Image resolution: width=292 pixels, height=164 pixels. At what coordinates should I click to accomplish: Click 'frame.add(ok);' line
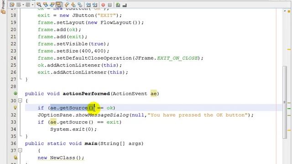[x=59, y=30]
